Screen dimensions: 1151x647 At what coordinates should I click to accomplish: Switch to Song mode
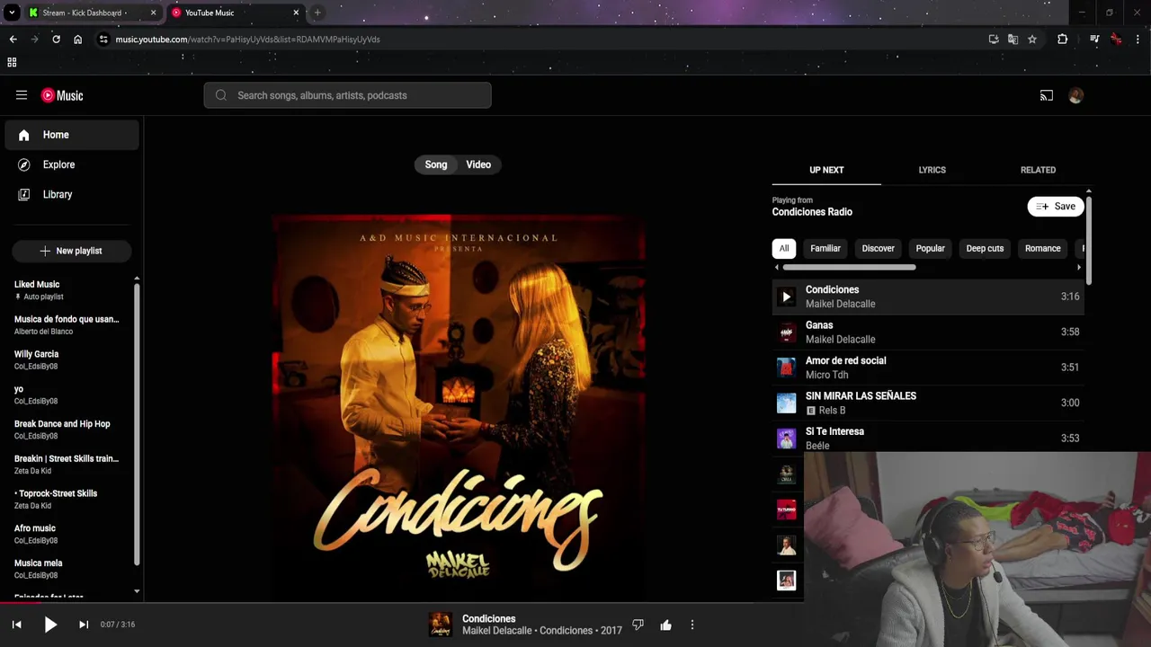coord(436,164)
